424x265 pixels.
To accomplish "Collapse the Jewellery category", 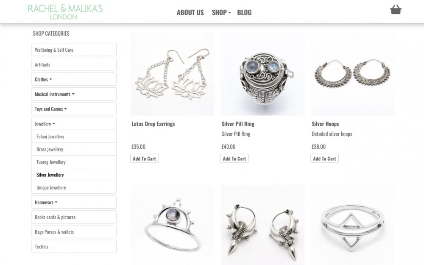I will click(x=74, y=123).
